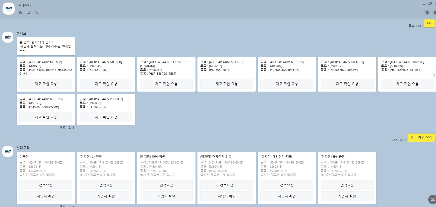Click the part name [HLP185SR201TEST]
This screenshot has height=207, width=436.
(x=162, y=74)
